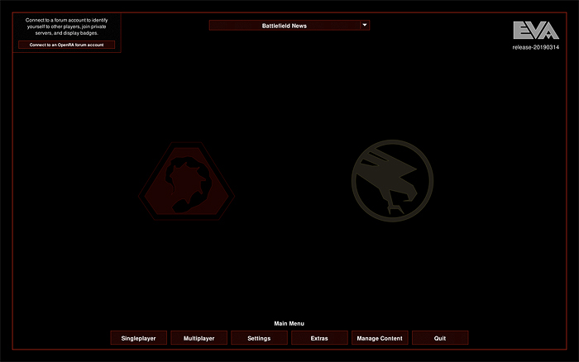Connect to an OpenRA forum account
The image size is (579, 362).
tap(66, 45)
